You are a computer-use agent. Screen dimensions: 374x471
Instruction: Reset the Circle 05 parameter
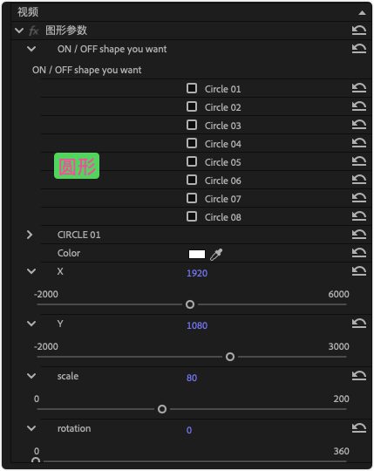359,161
